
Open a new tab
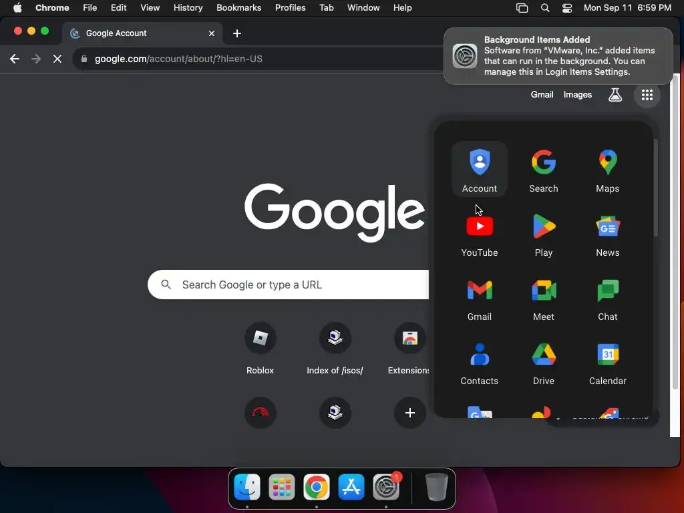click(237, 33)
